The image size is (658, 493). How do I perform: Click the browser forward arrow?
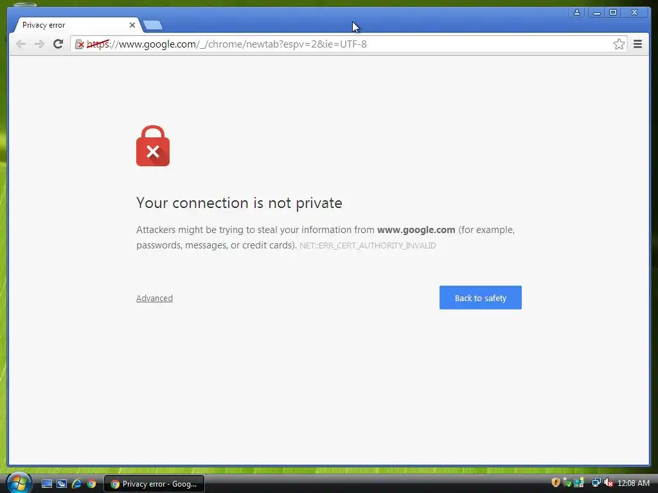[x=39, y=44]
